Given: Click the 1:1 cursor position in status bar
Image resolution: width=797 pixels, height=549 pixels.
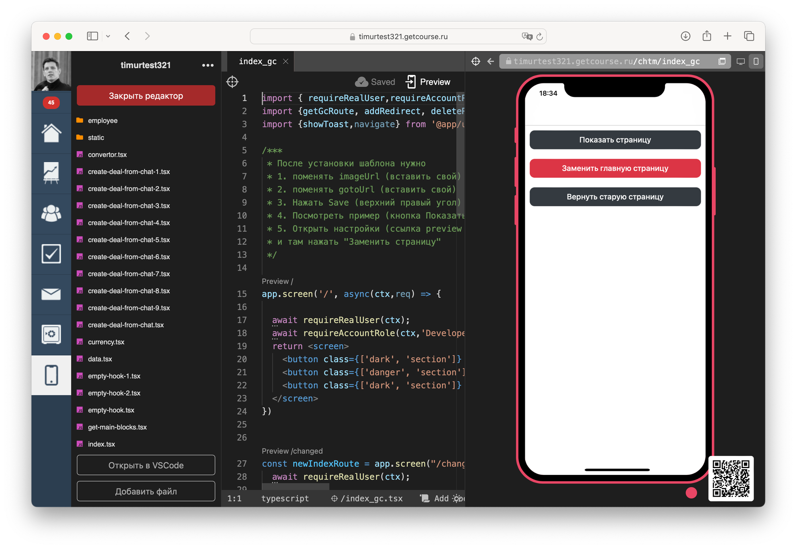Looking at the screenshot, I should tap(234, 498).
